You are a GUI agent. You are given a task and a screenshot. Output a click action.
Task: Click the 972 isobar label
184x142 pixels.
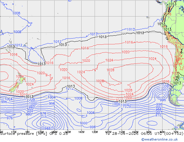pyautogui.click(x=44, y=116)
